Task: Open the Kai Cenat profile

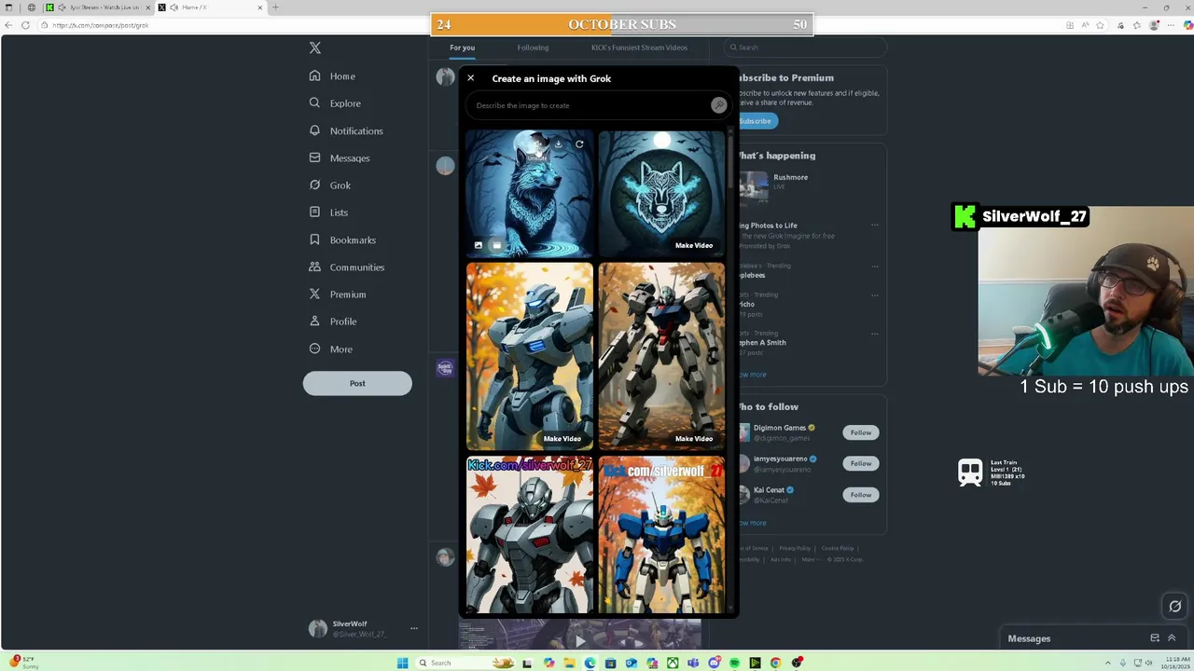Action: coord(769,490)
